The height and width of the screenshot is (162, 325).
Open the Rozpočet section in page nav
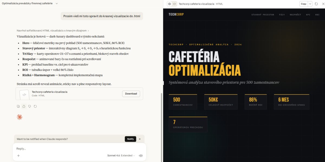click(295, 15)
